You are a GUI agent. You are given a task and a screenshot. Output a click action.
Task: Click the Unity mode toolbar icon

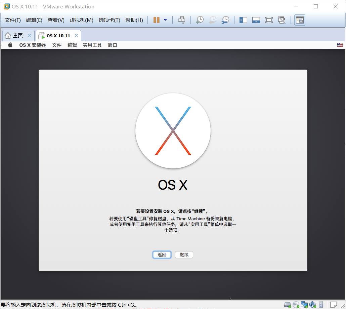pos(282,20)
